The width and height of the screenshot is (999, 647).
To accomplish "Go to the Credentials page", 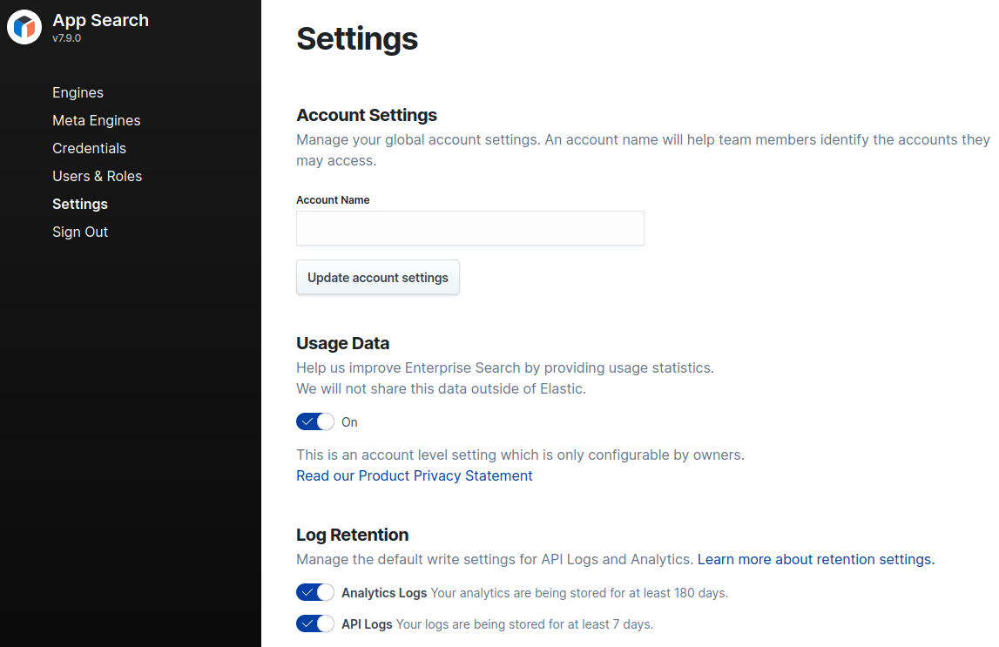I will coord(89,148).
